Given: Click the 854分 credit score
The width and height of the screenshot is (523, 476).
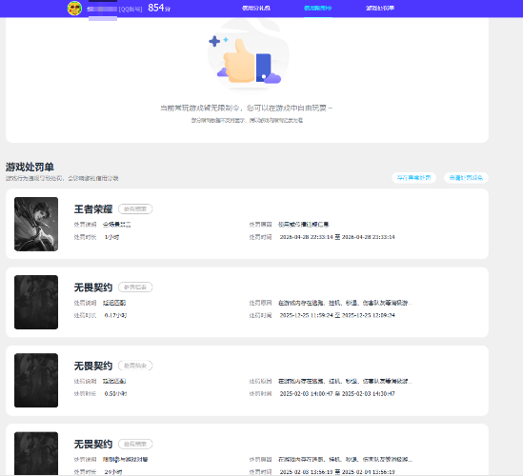Looking at the screenshot, I should click(x=159, y=8).
